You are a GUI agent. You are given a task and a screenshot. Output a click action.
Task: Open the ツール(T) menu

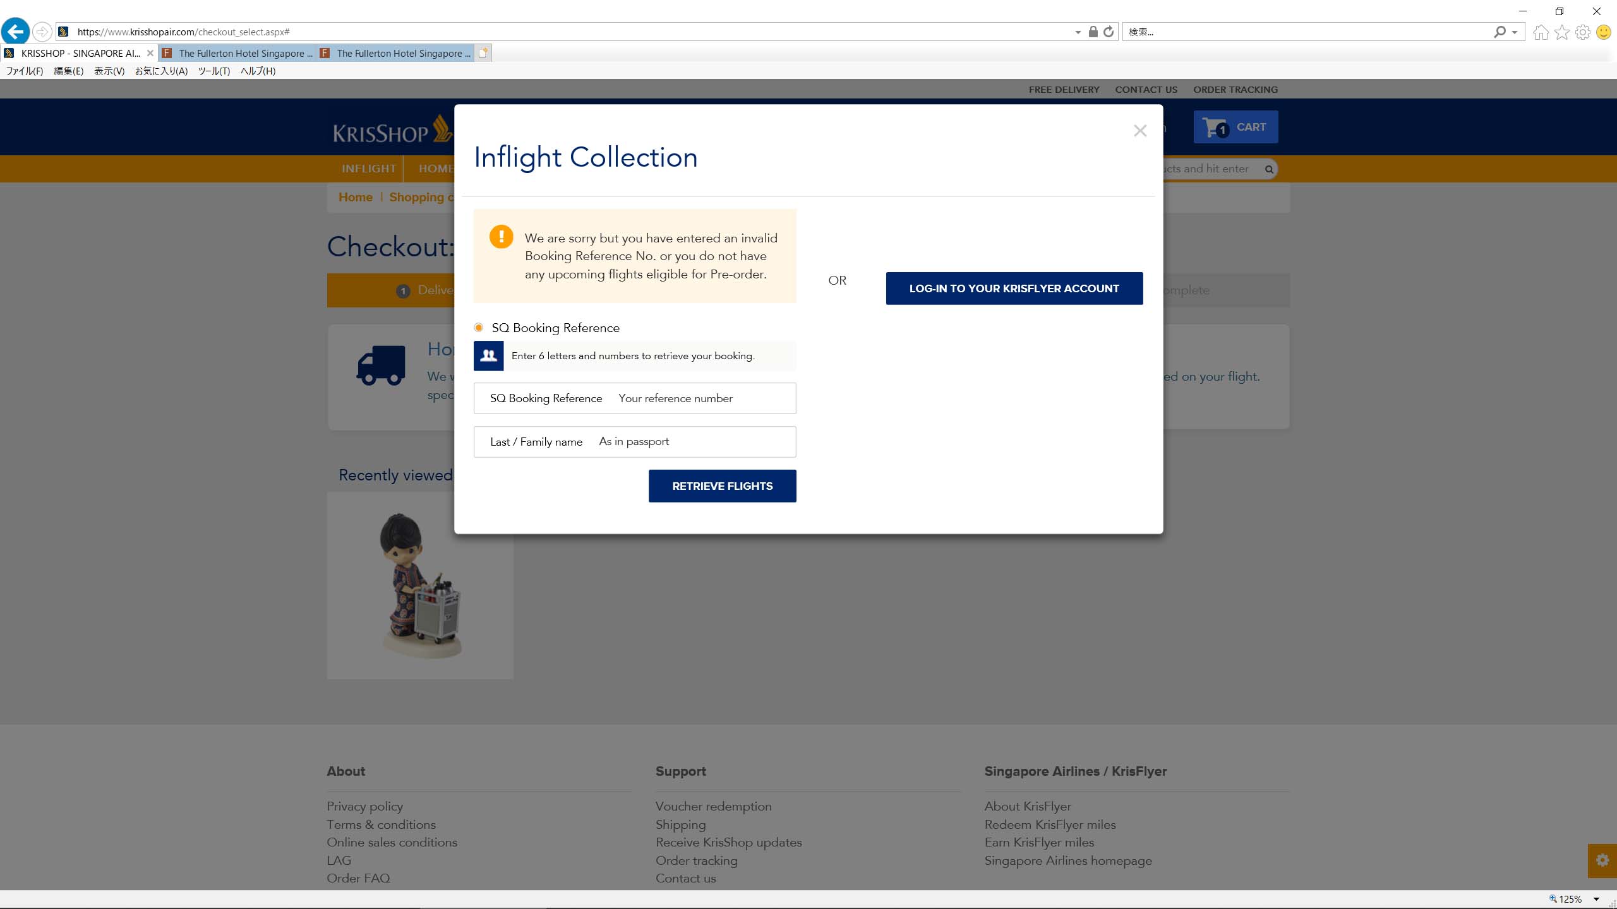coord(214,71)
